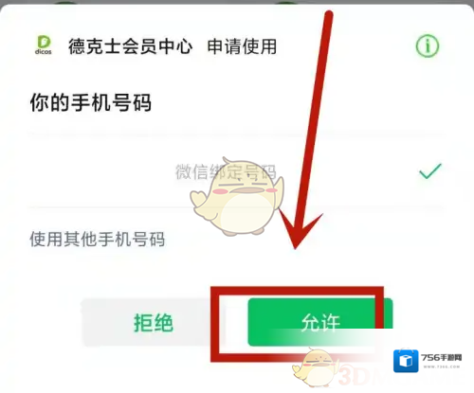Click the Dicos logo icon
This screenshot has height=393, width=474.
(x=44, y=45)
